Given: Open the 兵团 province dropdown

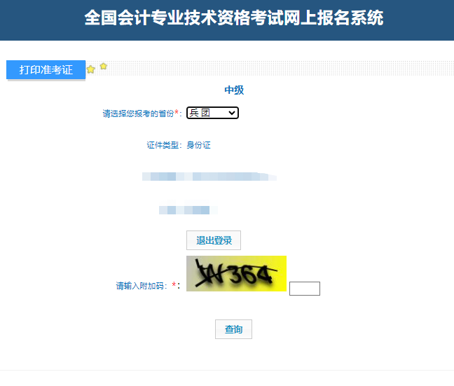Looking at the screenshot, I should [x=212, y=113].
